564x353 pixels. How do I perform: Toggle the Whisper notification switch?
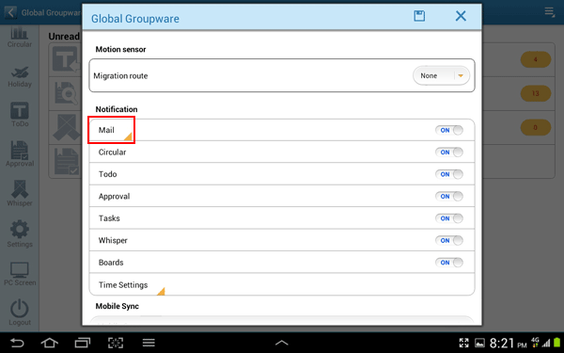pos(449,240)
